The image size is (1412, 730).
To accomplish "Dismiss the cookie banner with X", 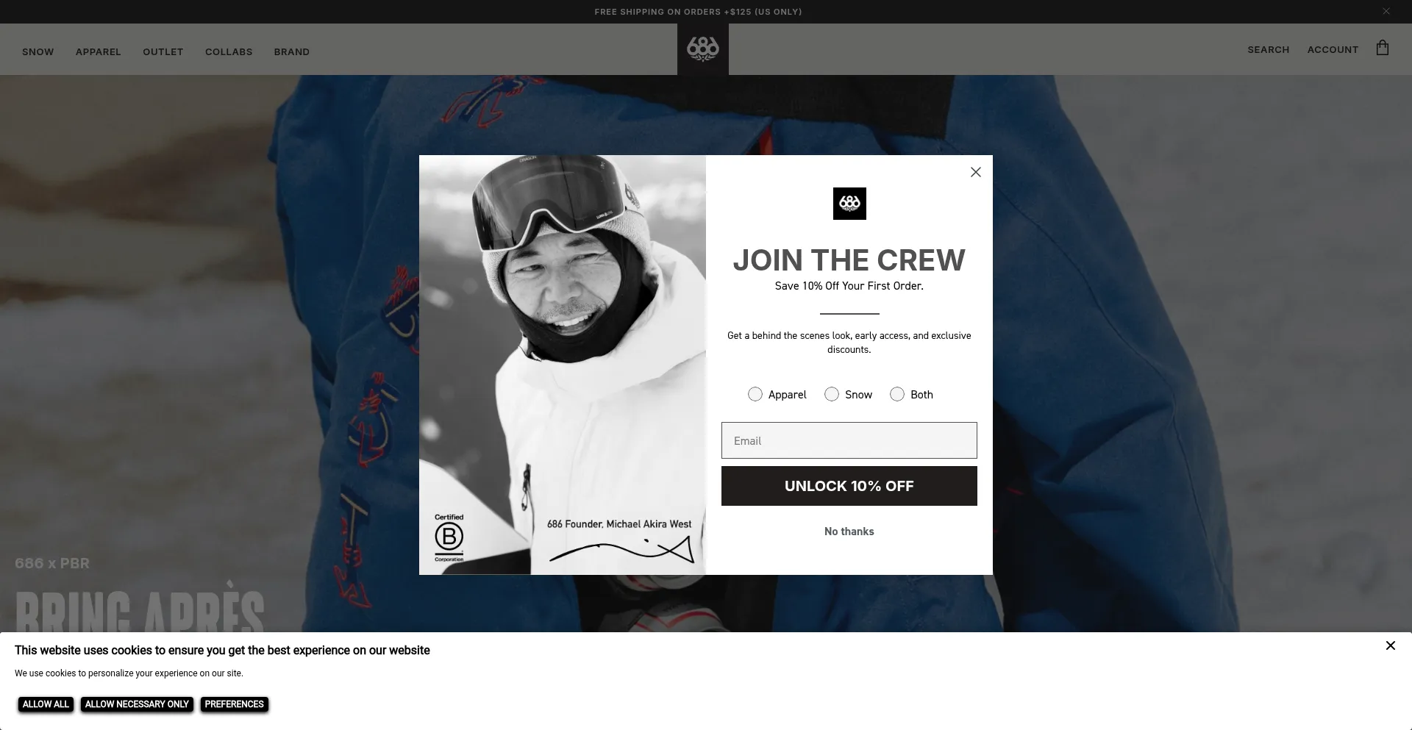I will tap(1390, 645).
